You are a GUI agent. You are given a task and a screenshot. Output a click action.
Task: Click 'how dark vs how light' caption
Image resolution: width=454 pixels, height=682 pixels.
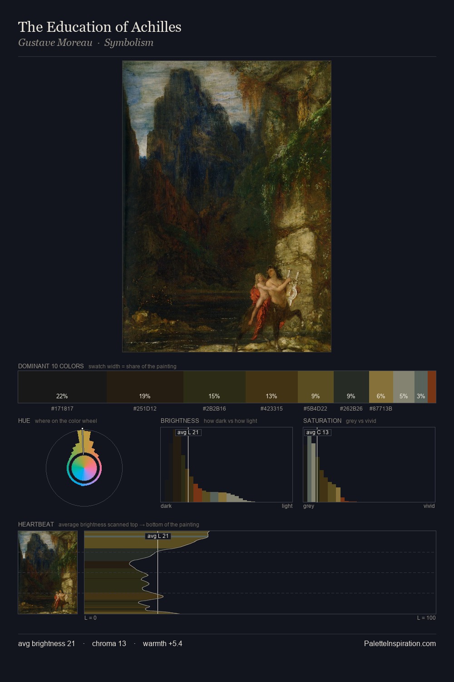pyautogui.click(x=230, y=421)
